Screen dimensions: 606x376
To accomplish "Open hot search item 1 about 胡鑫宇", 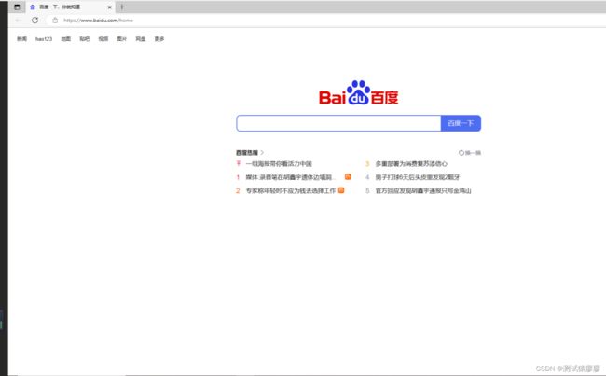I will (x=289, y=177).
